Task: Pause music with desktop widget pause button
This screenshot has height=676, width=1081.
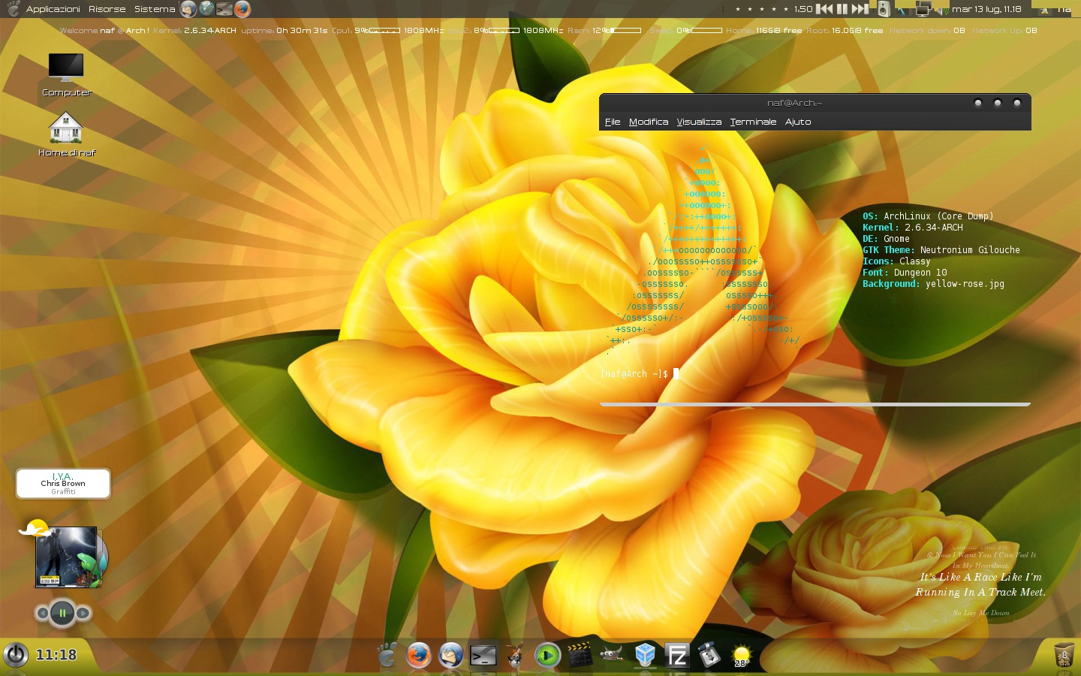Action: pyautogui.click(x=62, y=613)
